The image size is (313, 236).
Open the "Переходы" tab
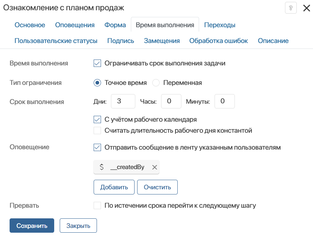pos(220,25)
